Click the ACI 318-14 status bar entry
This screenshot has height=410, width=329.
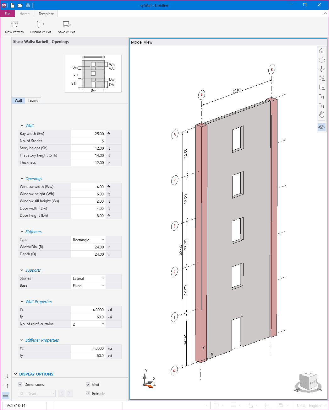pos(16,406)
